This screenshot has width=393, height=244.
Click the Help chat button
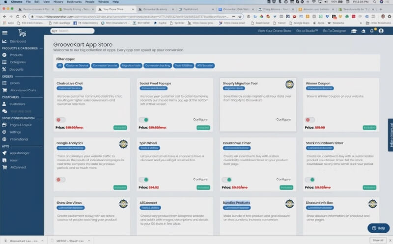tap(378, 228)
